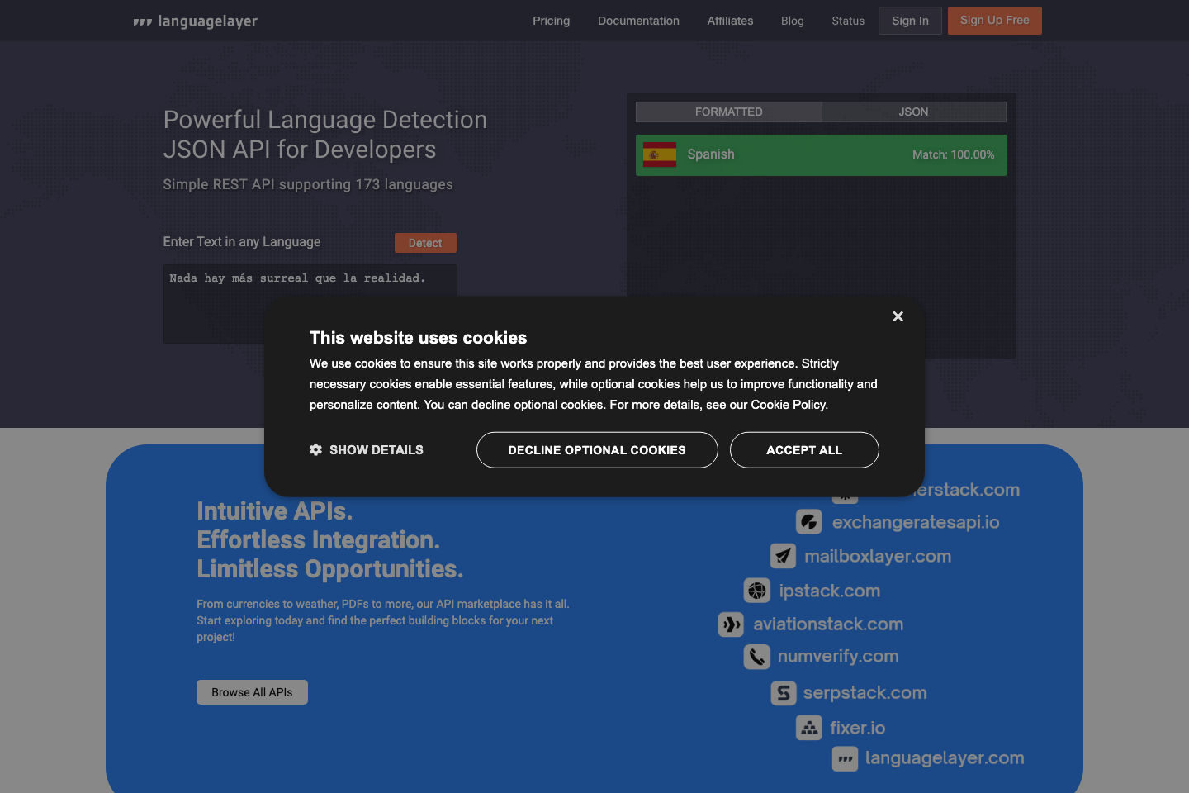Select the airplane icon beside aviationstack.com
Image resolution: width=1189 pixels, height=793 pixels.
pos(731,624)
